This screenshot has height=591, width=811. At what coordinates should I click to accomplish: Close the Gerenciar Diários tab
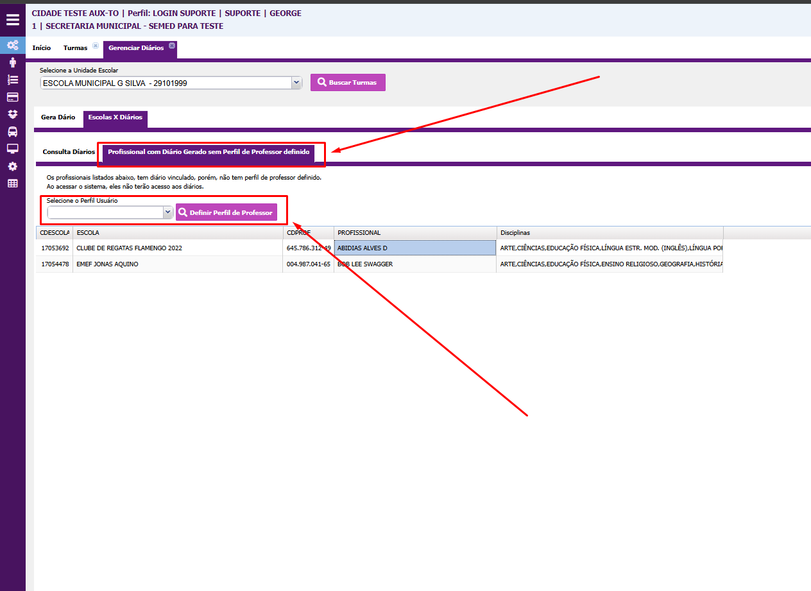pos(172,46)
